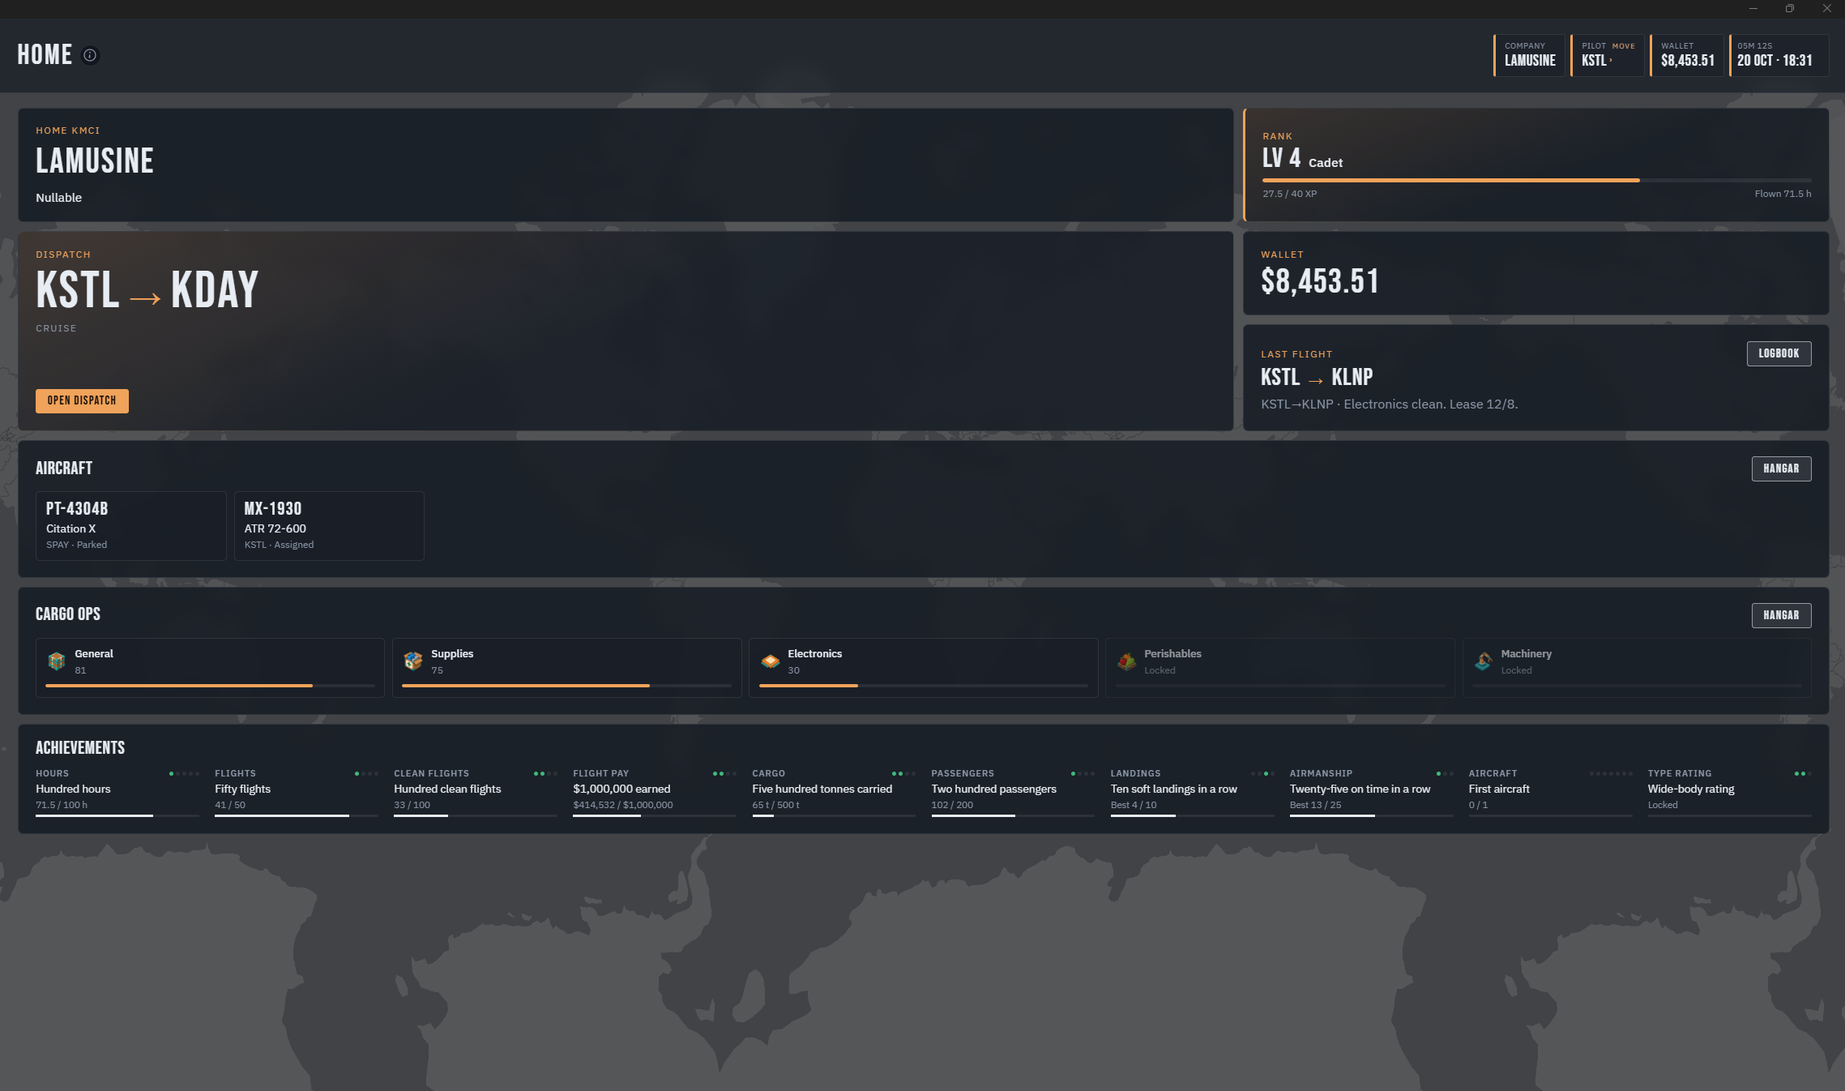This screenshot has width=1845, height=1091.
Task: Click the Supplies cargo box icon
Action: [x=412, y=661]
